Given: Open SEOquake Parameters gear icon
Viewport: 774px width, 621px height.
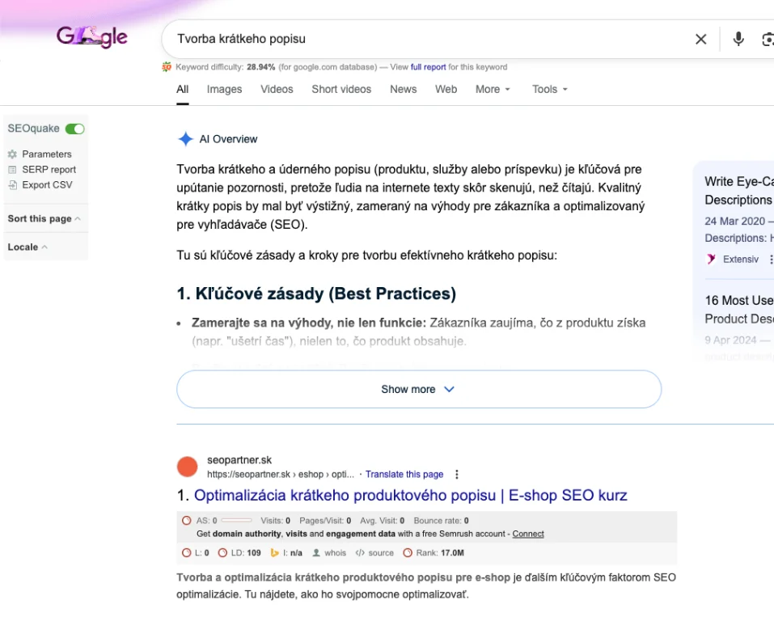Looking at the screenshot, I should pyautogui.click(x=12, y=154).
